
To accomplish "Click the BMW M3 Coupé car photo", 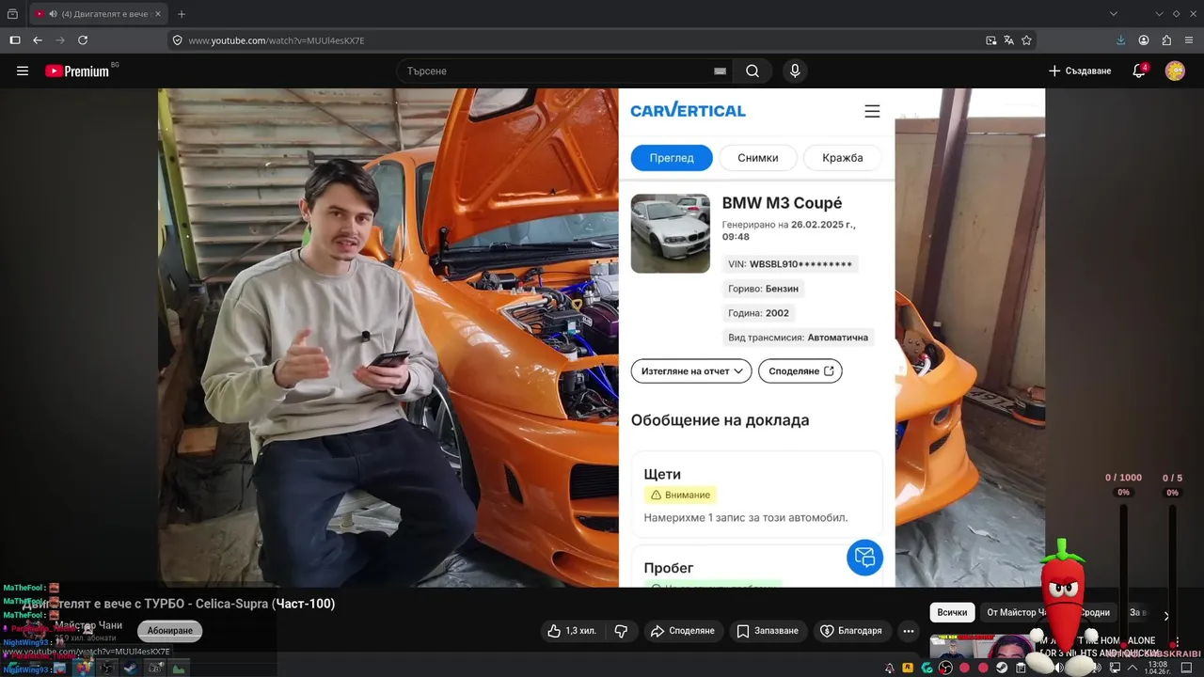I will [671, 233].
